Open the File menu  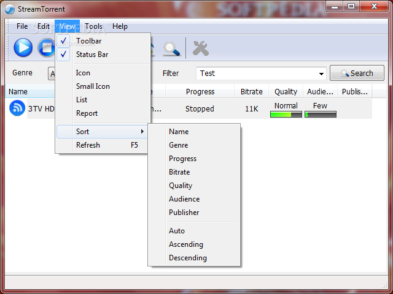(22, 26)
